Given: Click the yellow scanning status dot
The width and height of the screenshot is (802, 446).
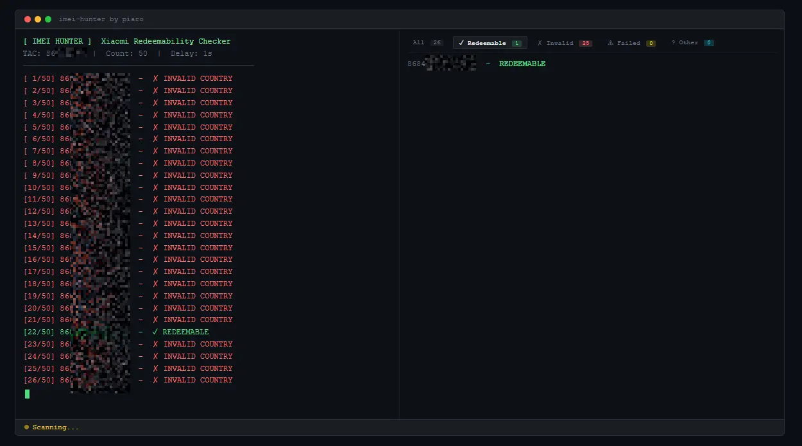Looking at the screenshot, I should (26, 427).
